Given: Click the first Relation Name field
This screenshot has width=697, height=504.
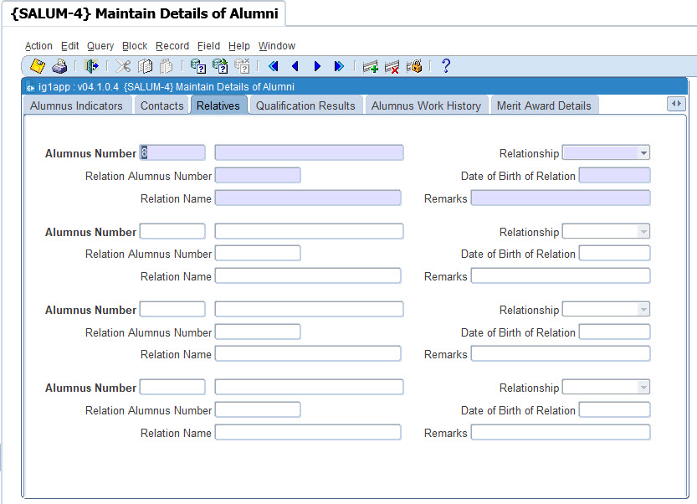Looking at the screenshot, I should (308, 198).
